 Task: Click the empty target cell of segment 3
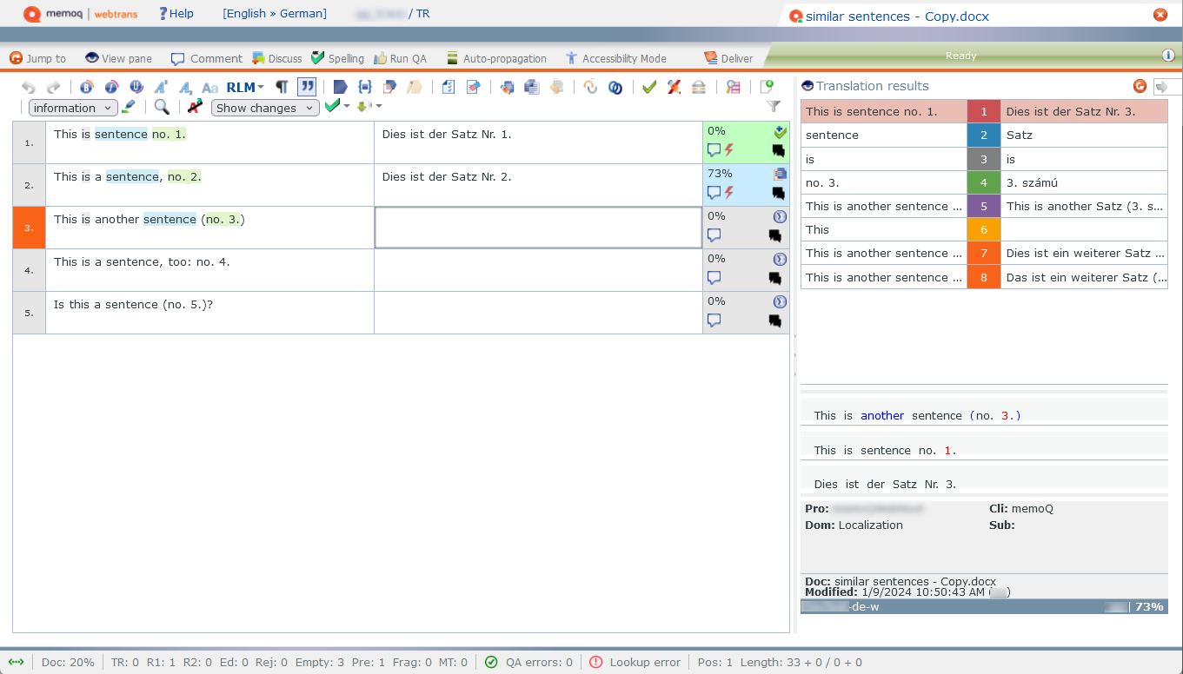coord(537,227)
